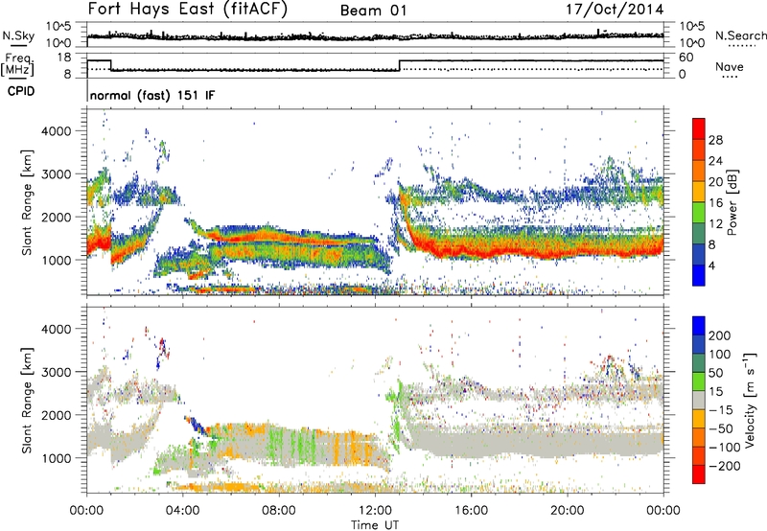The height and width of the screenshot is (531, 767).
Task: Click the red segment of the Power colorbar
Action: pyautogui.click(x=699, y=128)
